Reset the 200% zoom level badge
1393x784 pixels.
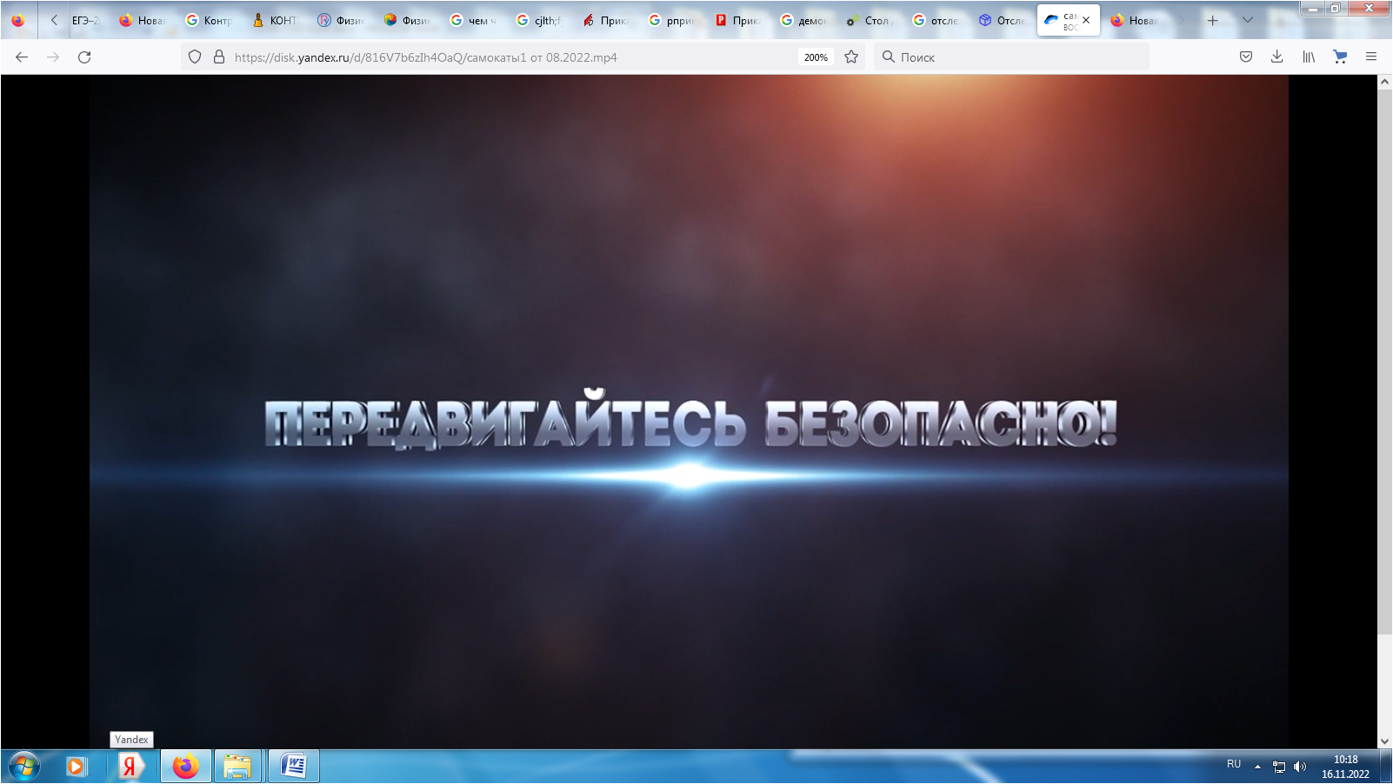816,57
